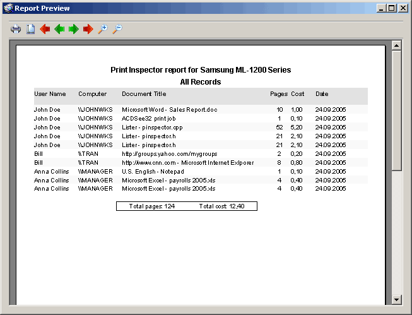Go to first page red arrow
Image resolution: width=412 pixels, height=315 pixels.
tap(45, 29)
